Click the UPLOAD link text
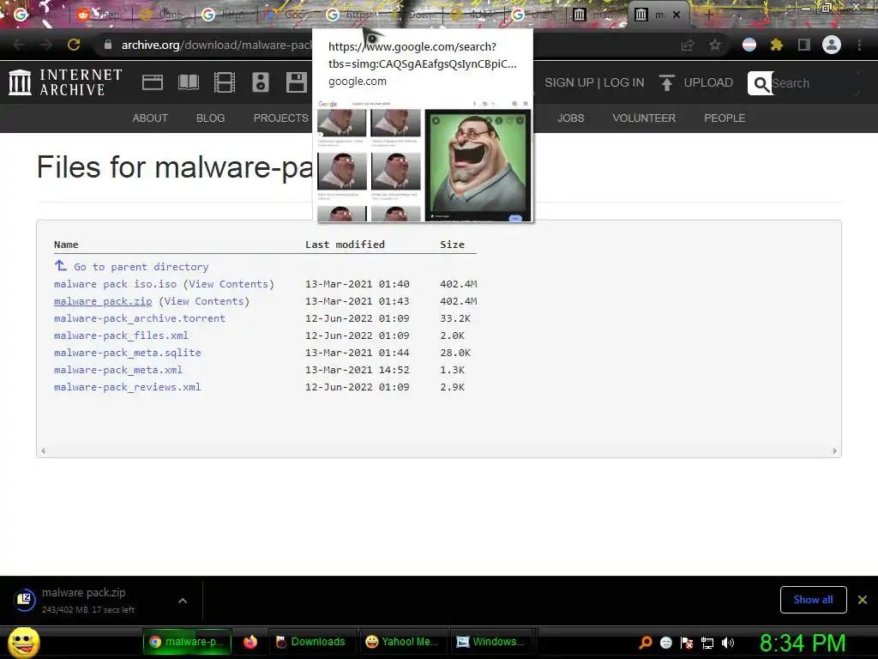 (708, 83)
